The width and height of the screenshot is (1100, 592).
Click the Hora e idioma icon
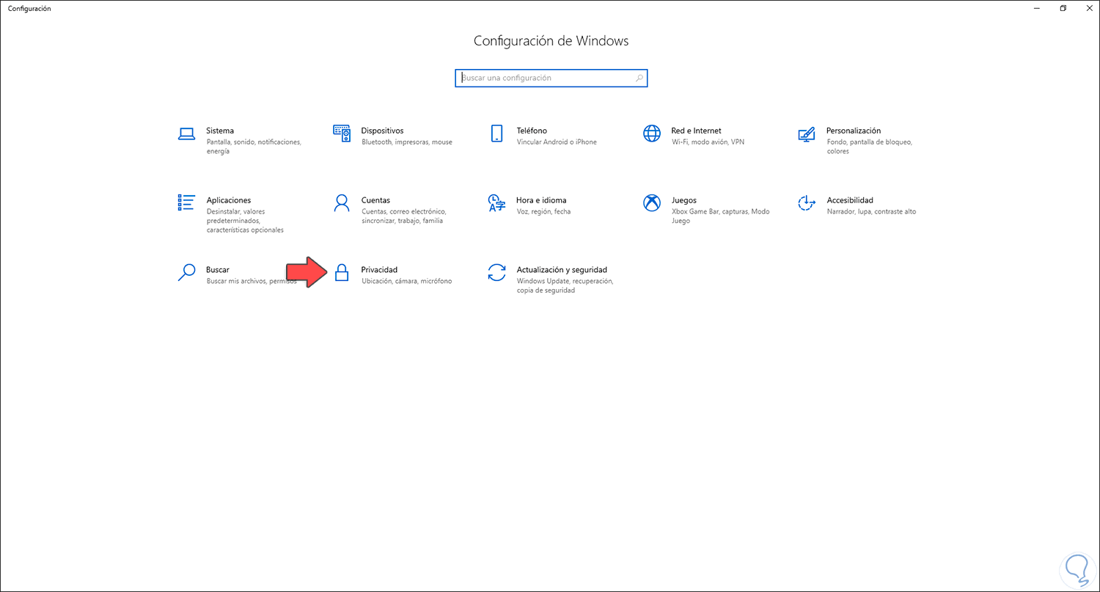[x=496, y=203]
